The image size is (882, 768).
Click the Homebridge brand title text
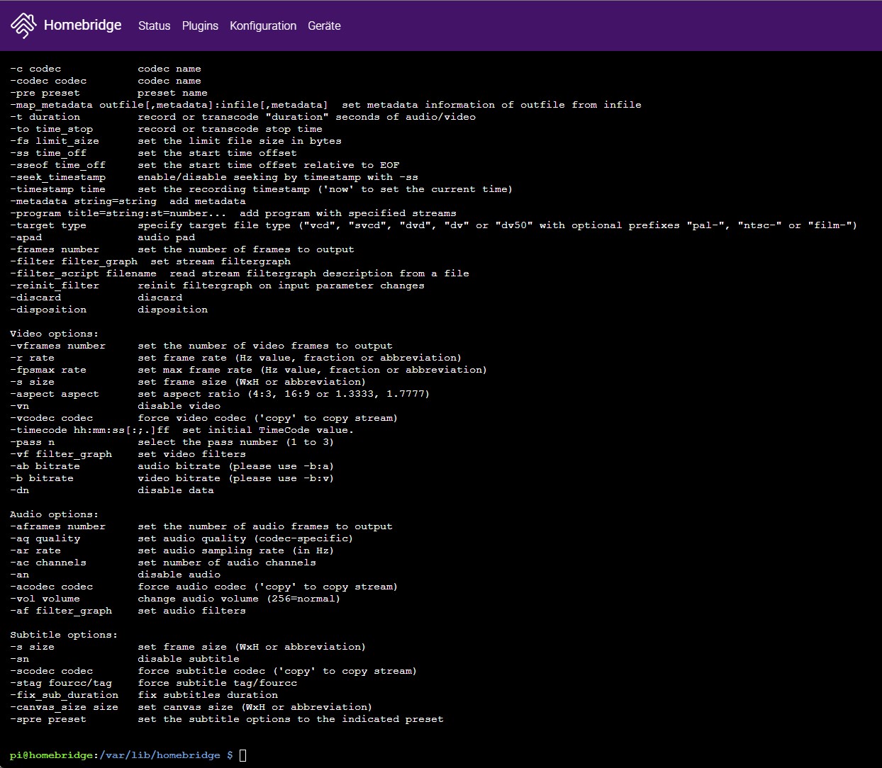82,26
